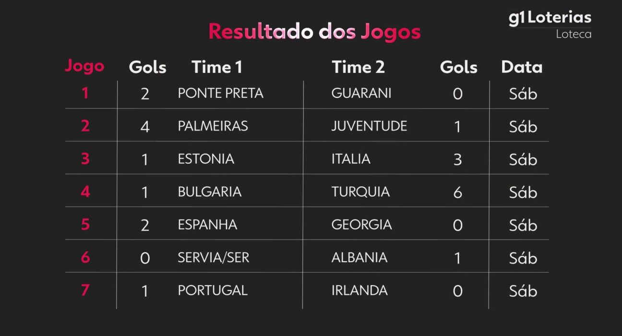Select the Time 2 column header
This screenshot has width=622, height=336.
358,67
